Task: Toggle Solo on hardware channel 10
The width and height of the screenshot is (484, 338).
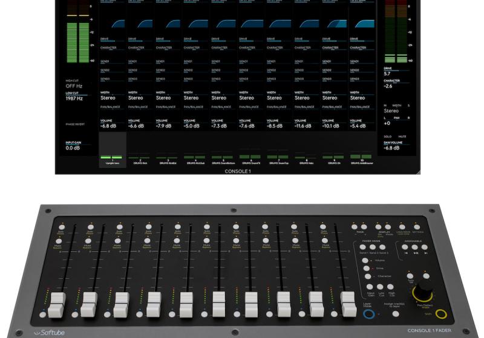Action: click(x=323, y=227)
